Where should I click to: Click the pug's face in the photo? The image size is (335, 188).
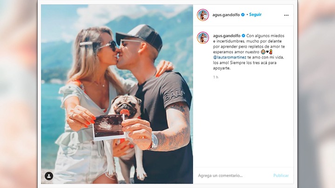[x=126, y=105]
